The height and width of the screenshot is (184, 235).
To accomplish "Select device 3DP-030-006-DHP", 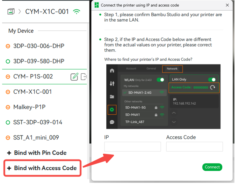I will (39, 46).
